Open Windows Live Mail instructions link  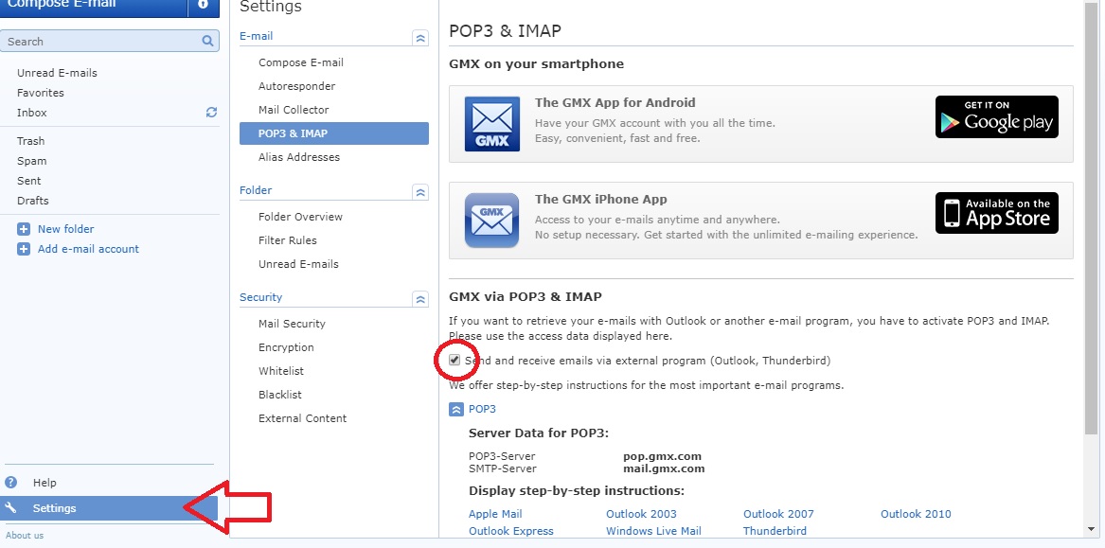coord(653,531)
